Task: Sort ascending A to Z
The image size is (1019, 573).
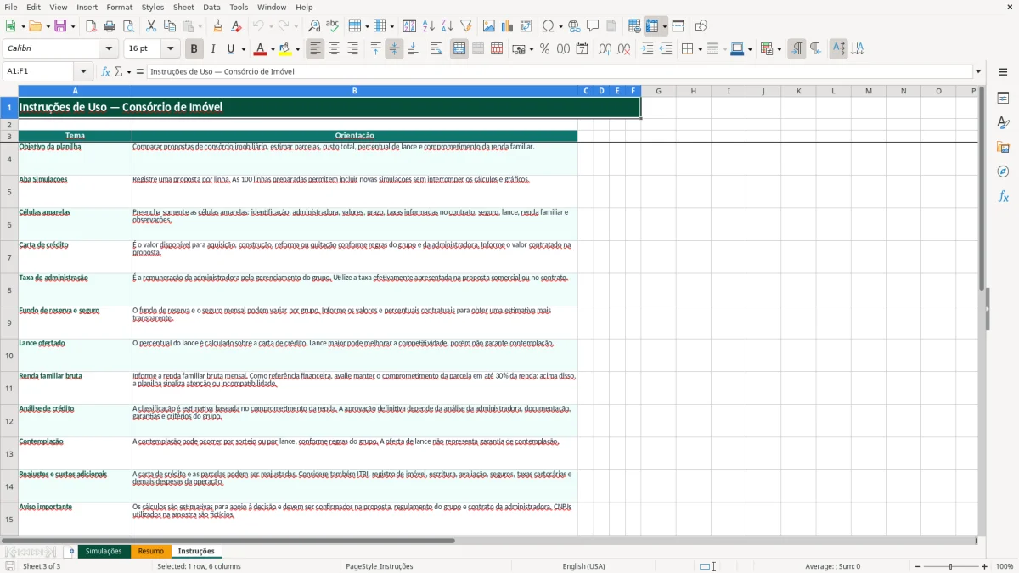Action: pyautogui.click(x=429, y=26)
